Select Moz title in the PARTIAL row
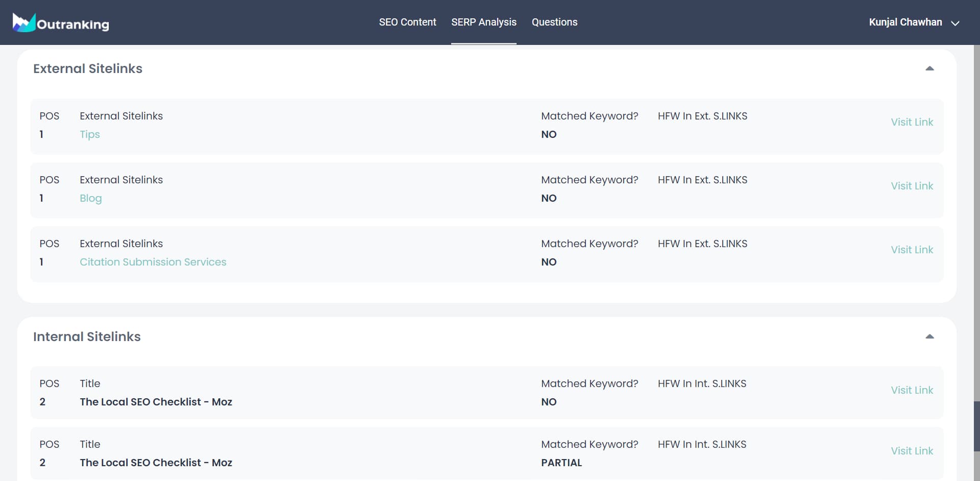The image size is (980, 481). (x=156, y=463)
